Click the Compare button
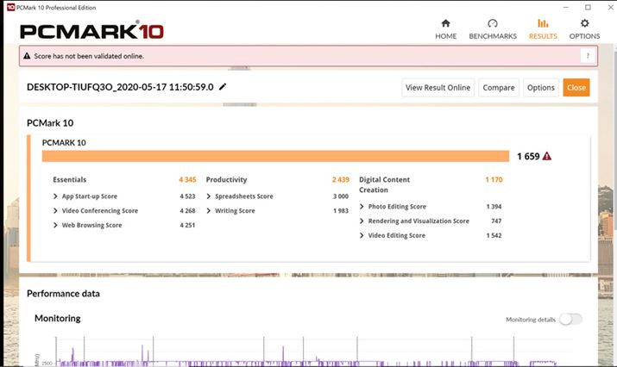The image size is (617, 367). point(498,87)
